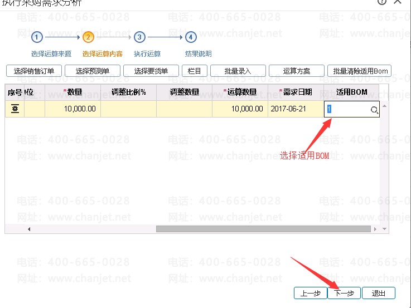Click the row settings gear icon
Viewport: 411px width, 308px height.
pyautogui.click(x=15, y=109)
